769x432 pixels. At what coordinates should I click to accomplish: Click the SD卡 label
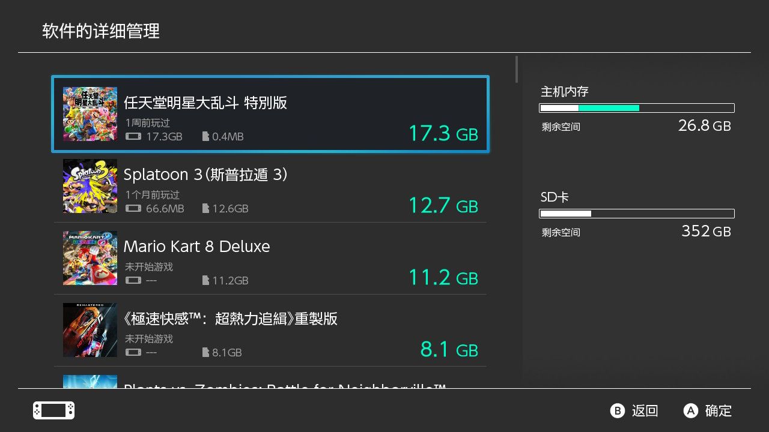(555, 197)
